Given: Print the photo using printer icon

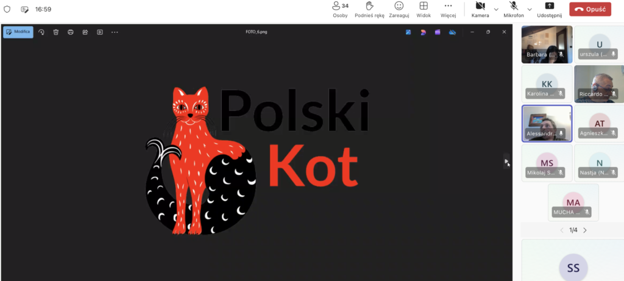Looking at the screenshot, I should [71, 32].
